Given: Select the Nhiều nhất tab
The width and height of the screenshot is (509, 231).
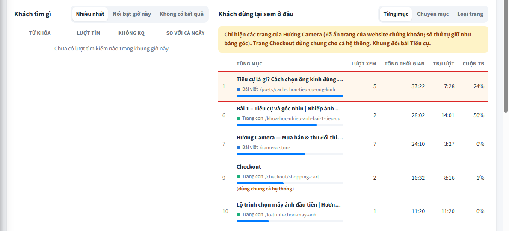Looking at the screenshot, I should click(90, 14).
